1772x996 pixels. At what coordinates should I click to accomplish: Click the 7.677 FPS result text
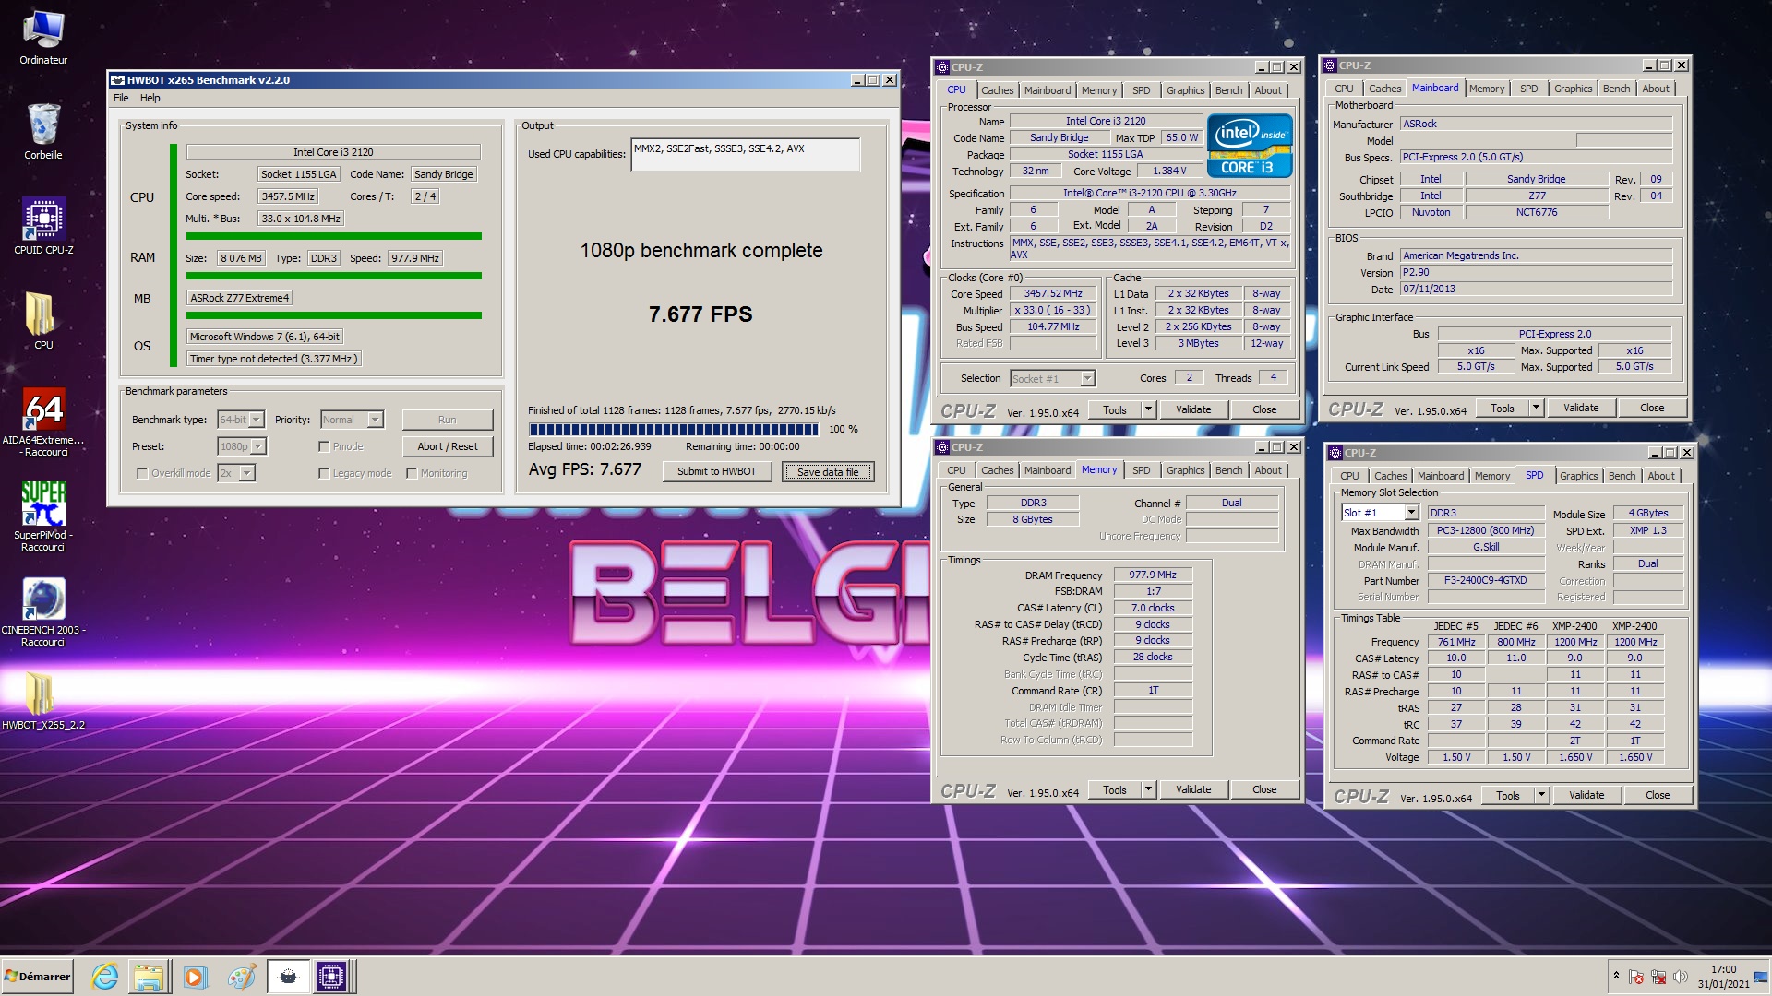coord(700,314)
